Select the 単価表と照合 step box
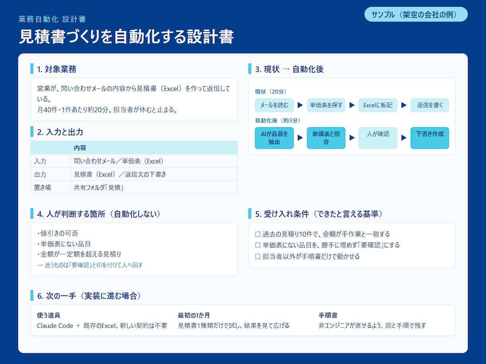The image size is (486, 364). (326, 138)
